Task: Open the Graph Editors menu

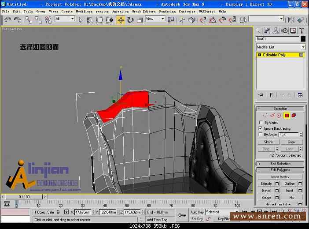Action: point(143,11)
